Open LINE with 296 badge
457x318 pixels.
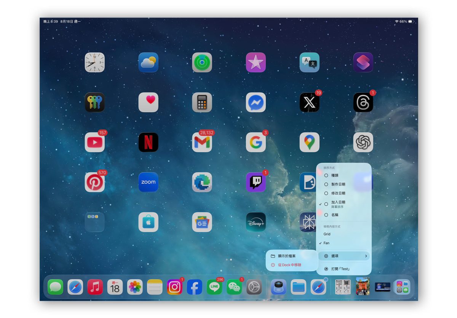pyautogui.click(x=214, y=287)
